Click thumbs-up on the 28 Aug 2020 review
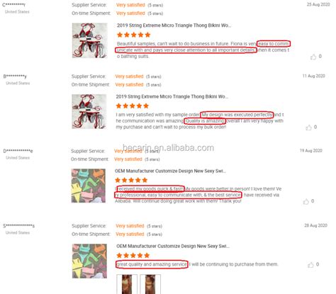This screenshot has height=294, width=336. [310, 265]
